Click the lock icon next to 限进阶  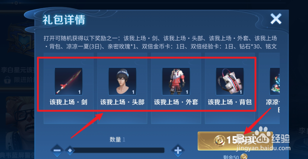[7, 80]
